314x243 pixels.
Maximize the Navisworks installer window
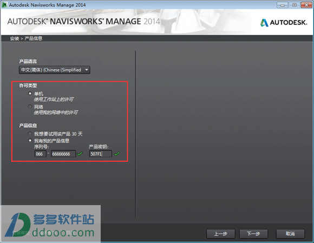click(x=295, y=5)
